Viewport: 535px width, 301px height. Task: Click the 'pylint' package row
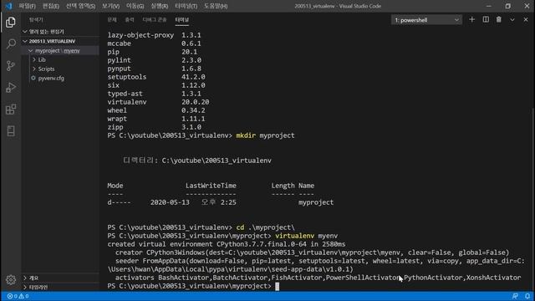coord(154,60)
